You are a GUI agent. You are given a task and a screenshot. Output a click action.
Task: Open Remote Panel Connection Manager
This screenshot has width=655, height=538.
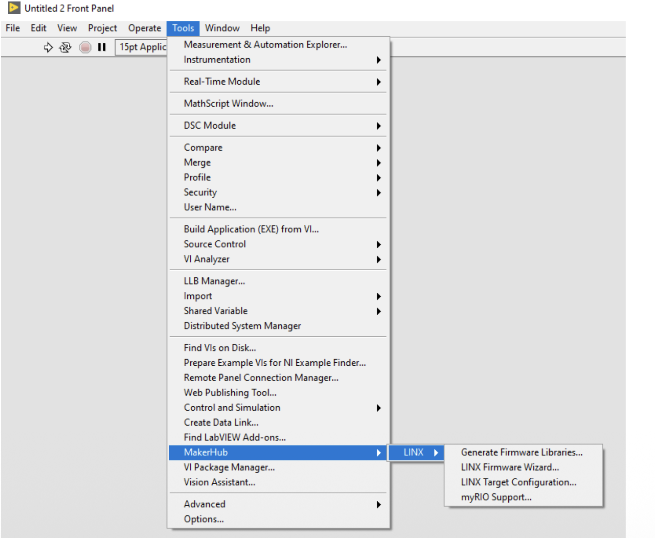pyautogui.click(x=278, y=378)
